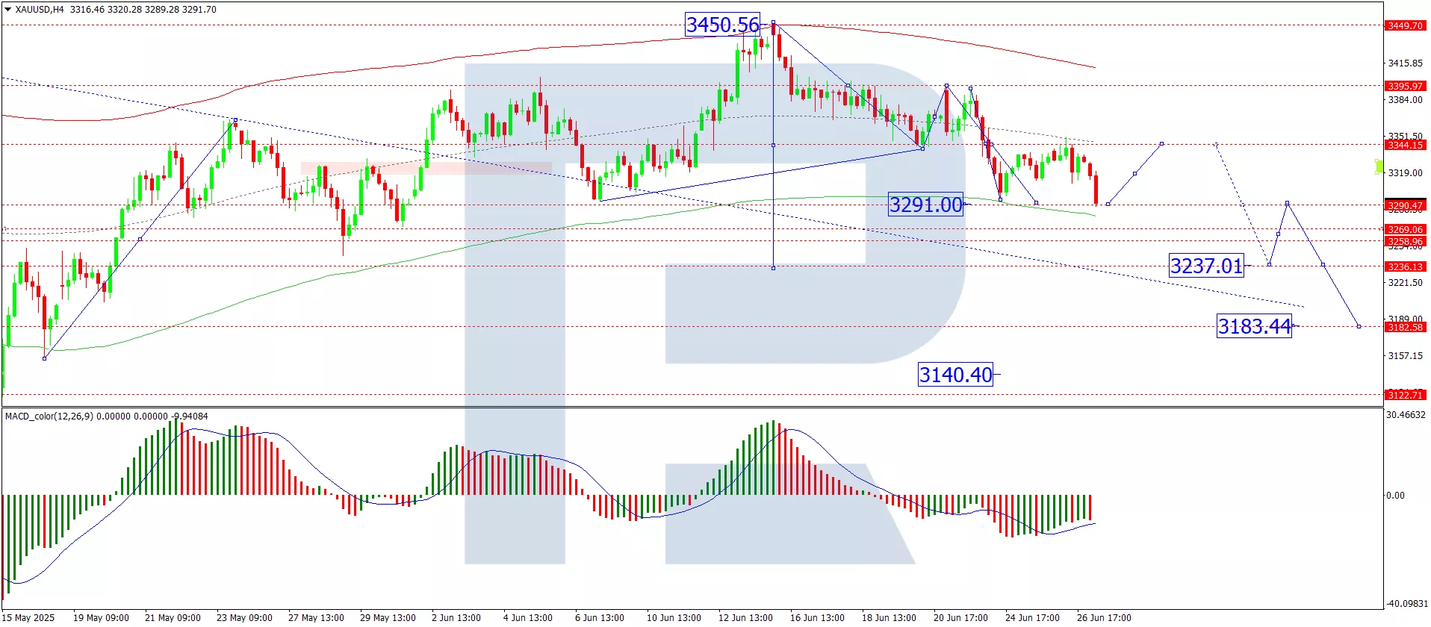Click the 3182.58 red price tag
The width and height of the screenshot is (1431, 627).
pyautogui.click(x=1405, y=328)
